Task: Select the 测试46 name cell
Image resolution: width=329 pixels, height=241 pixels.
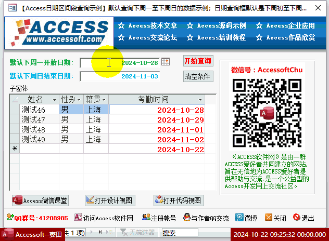Action: pos(39,110)
